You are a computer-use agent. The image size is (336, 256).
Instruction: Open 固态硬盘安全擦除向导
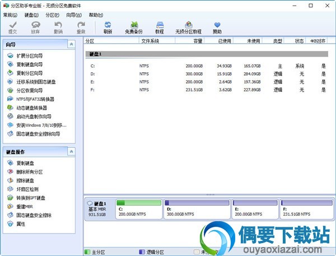[x=34, y=134]
